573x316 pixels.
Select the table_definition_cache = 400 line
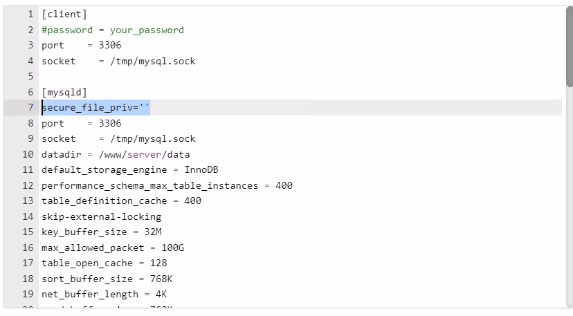click(x=121, y=201)
